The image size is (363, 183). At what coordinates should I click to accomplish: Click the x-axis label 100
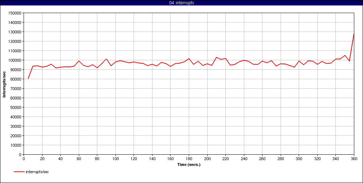click(115, 159)
